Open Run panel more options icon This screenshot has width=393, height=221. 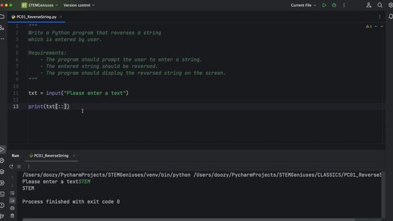pos(29,166)
